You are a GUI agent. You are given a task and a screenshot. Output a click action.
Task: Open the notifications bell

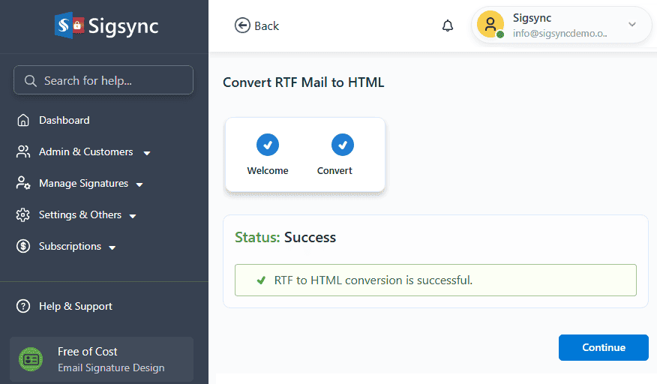[x=448, y=25]
